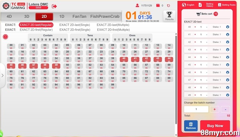
Task: Click the wallet balance icon
Action: 158,5
